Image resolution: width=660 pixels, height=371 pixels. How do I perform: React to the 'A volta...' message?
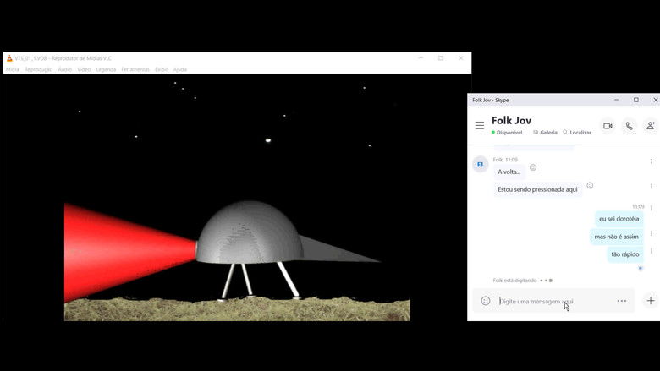[533, 167]
